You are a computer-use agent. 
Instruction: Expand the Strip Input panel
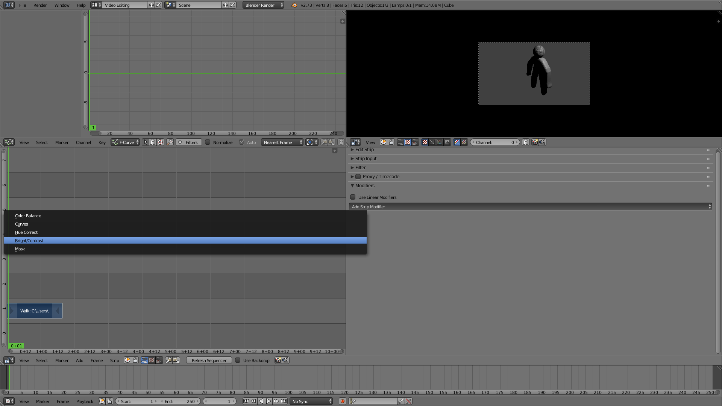366,159
